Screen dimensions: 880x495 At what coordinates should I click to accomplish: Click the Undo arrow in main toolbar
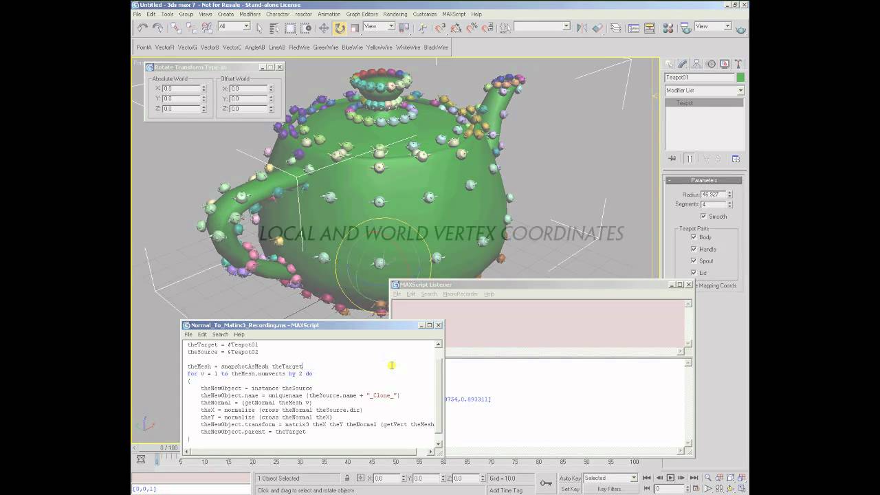[142, 27]
